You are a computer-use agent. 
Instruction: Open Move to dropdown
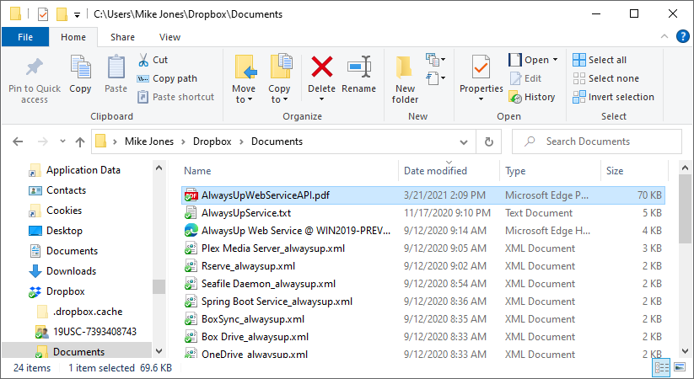pyautogui.click(x=244, y=80)
